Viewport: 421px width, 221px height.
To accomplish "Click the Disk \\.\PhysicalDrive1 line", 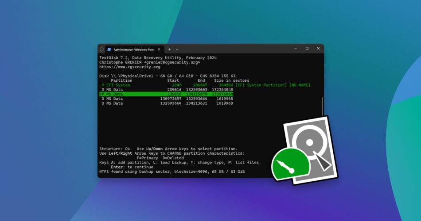I will (x=167, y=76).
